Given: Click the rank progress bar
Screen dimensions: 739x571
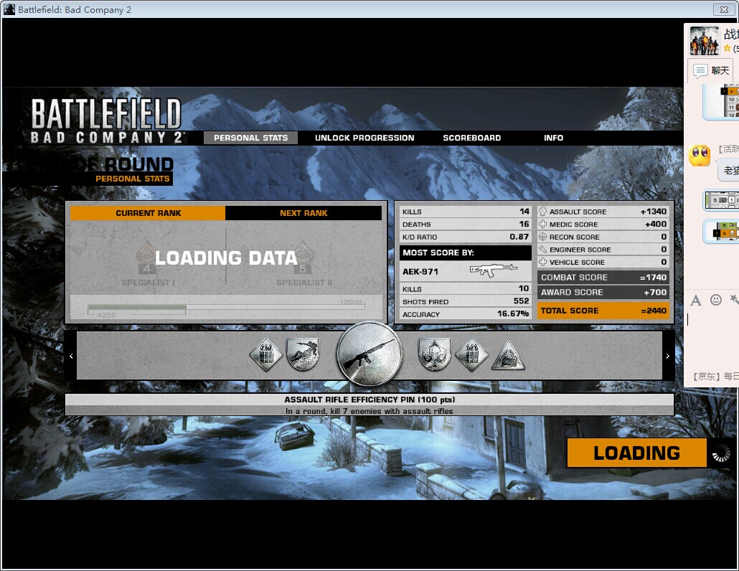Looking at the screenshot, I should pos(226,308).
